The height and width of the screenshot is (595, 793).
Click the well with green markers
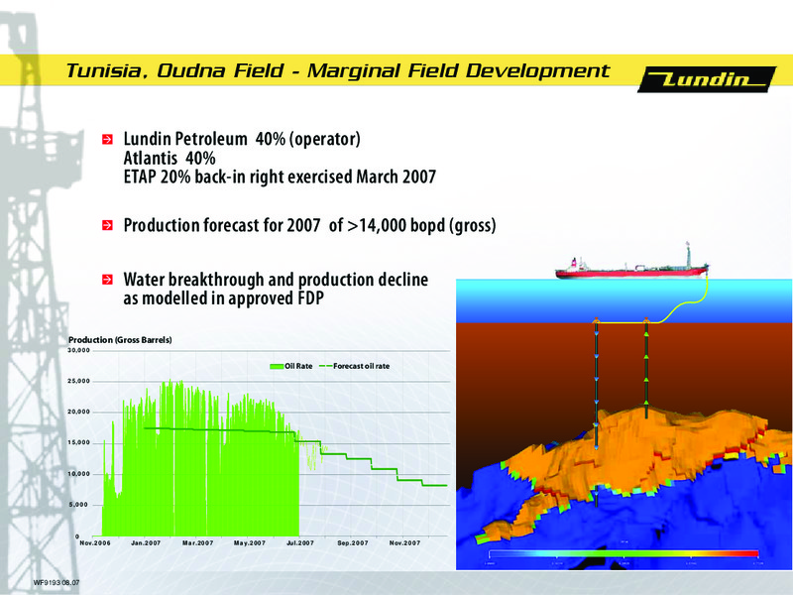[x=646, y=368]
